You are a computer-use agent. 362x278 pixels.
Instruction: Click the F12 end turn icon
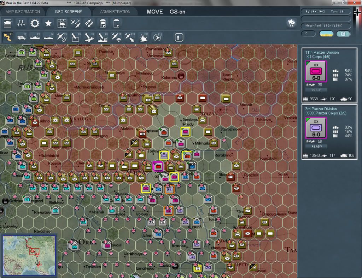click(157, 37)
